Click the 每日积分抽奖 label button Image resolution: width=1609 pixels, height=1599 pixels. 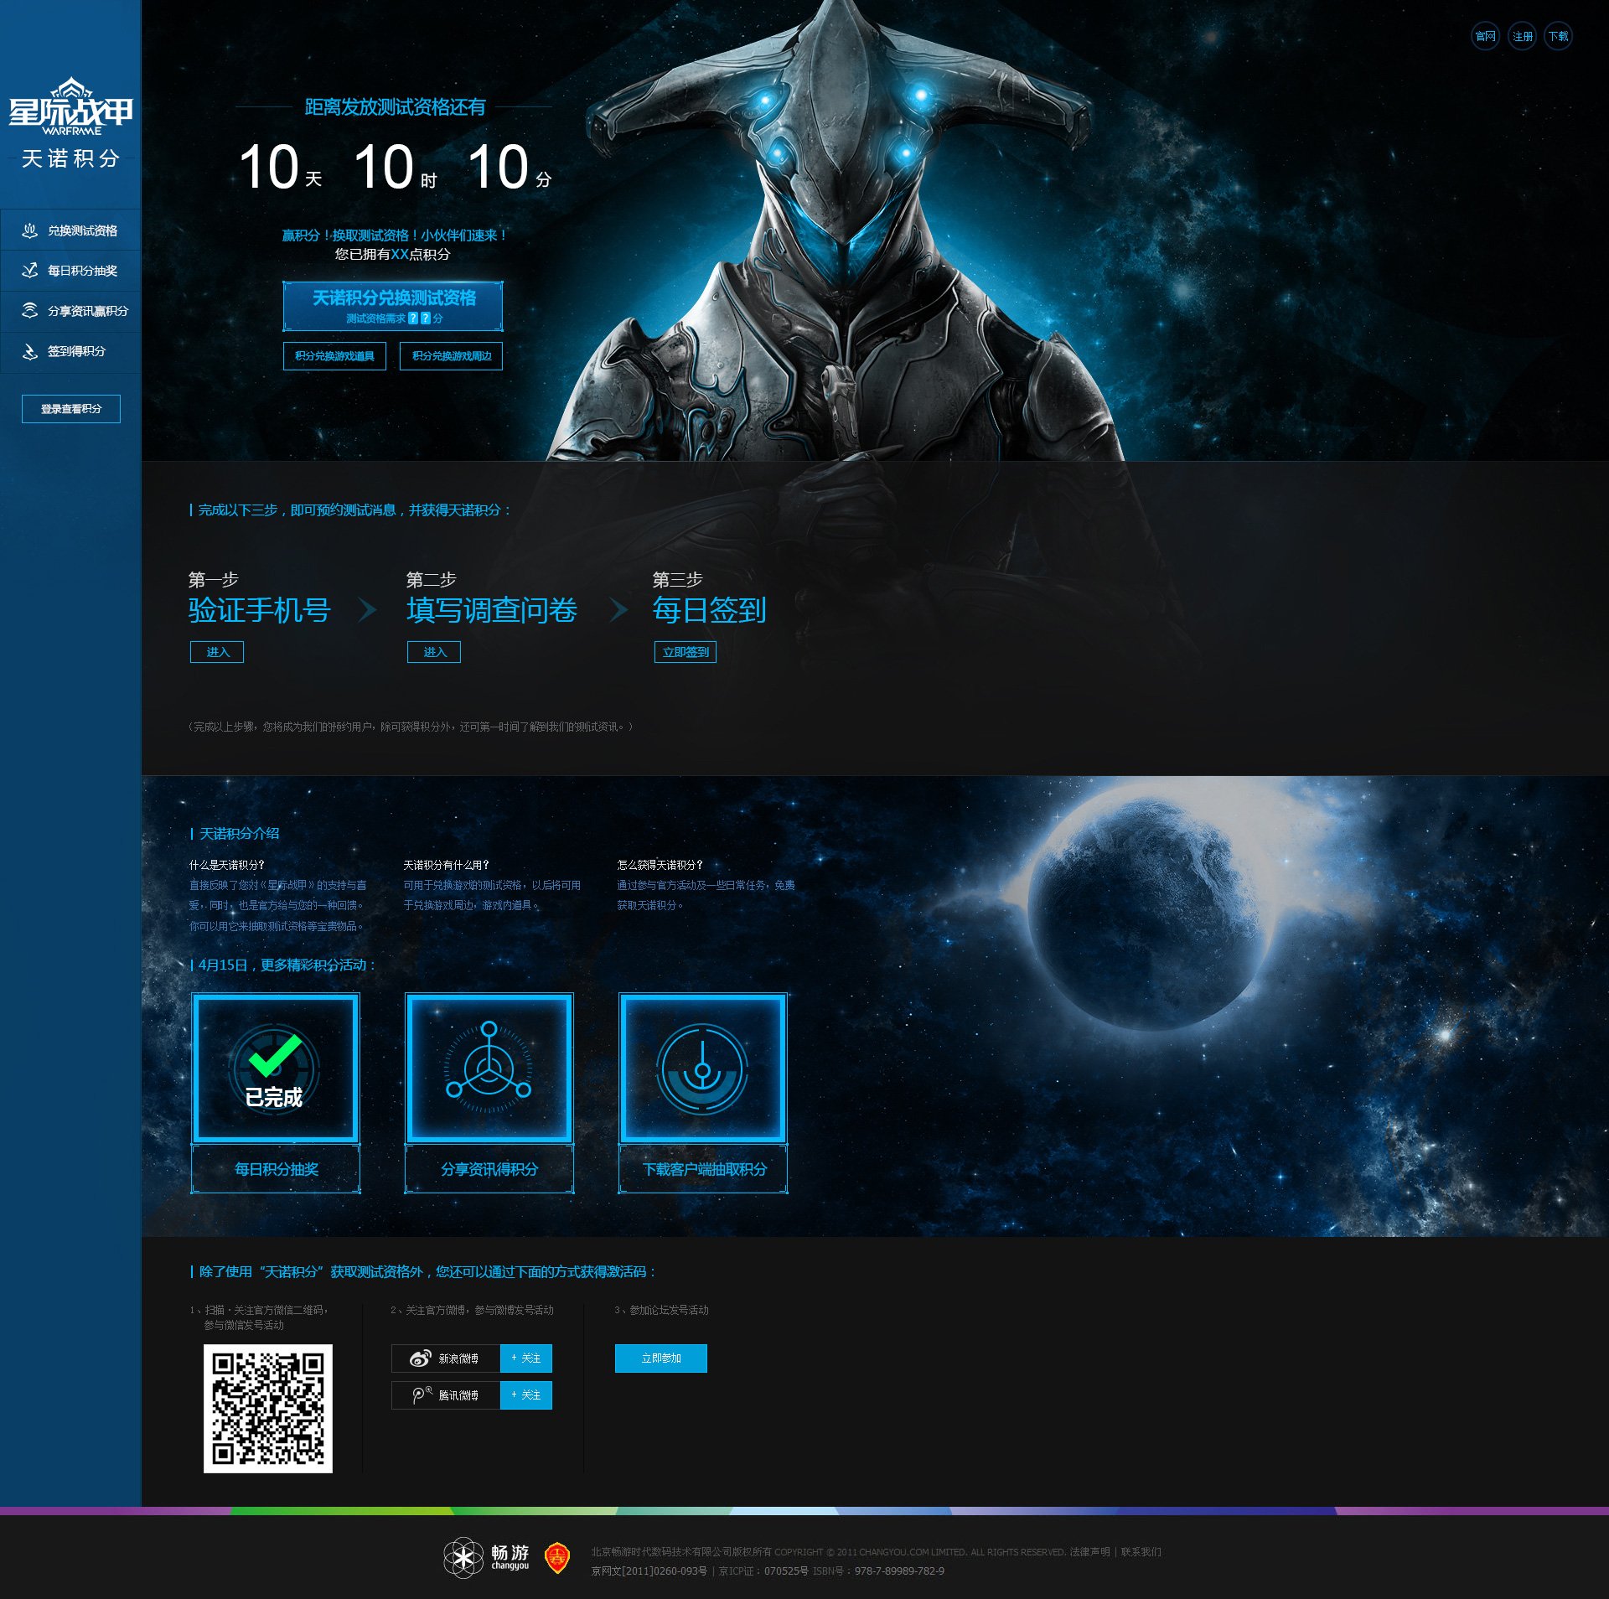pyautogui.click(x=276, y=1169)
